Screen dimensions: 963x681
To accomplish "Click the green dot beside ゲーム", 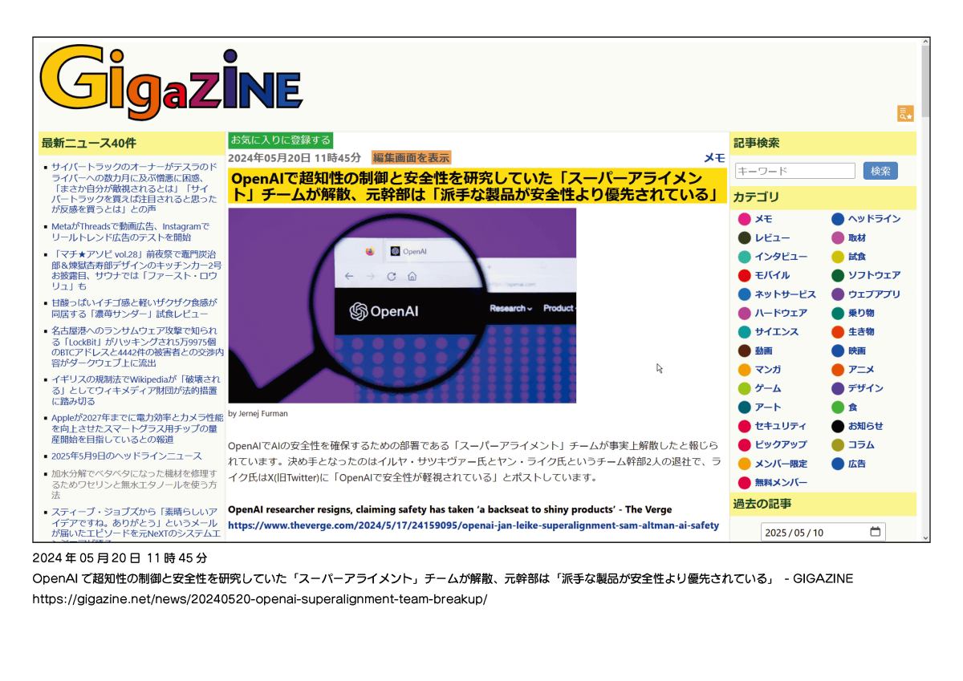I will coord(745,388).
